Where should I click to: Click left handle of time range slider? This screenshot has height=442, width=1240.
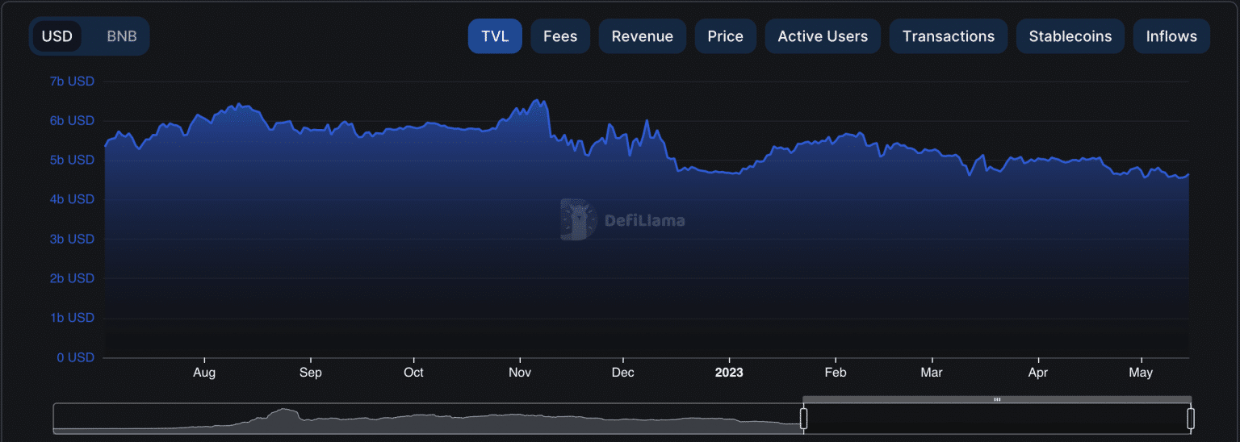[803, 419]
